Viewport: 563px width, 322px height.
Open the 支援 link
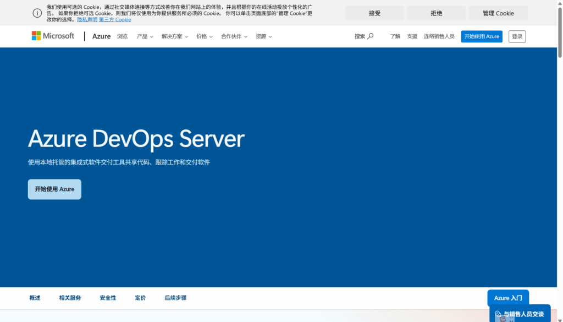click(x=412, y=36)
